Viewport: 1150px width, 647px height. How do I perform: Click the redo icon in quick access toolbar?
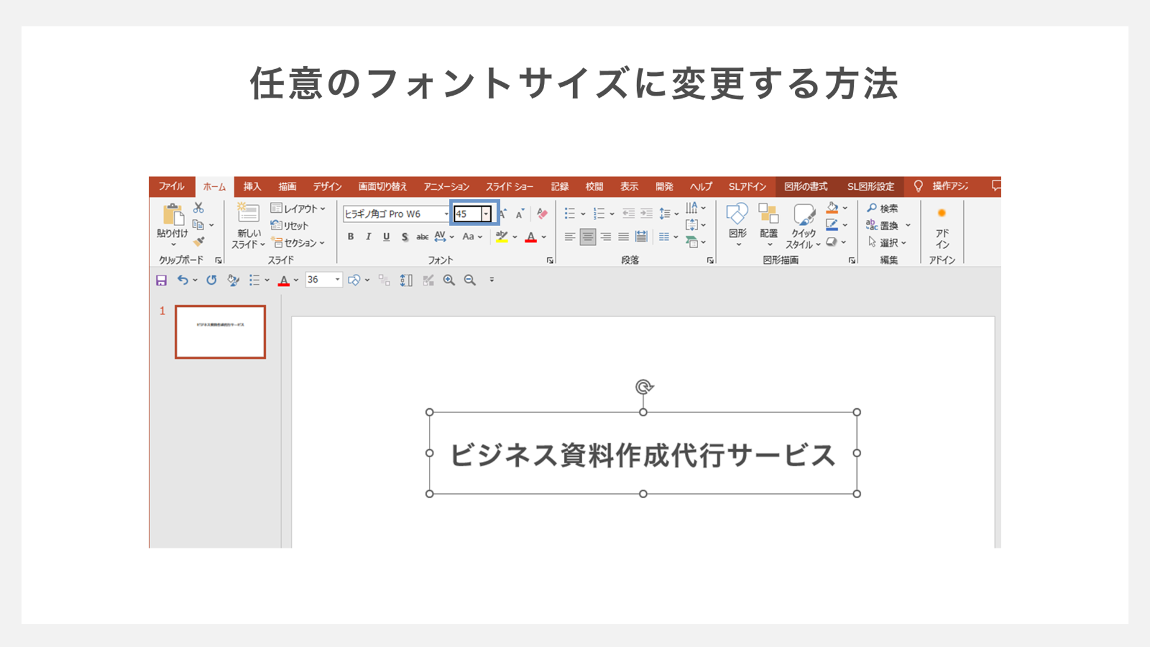click(212, 280)
